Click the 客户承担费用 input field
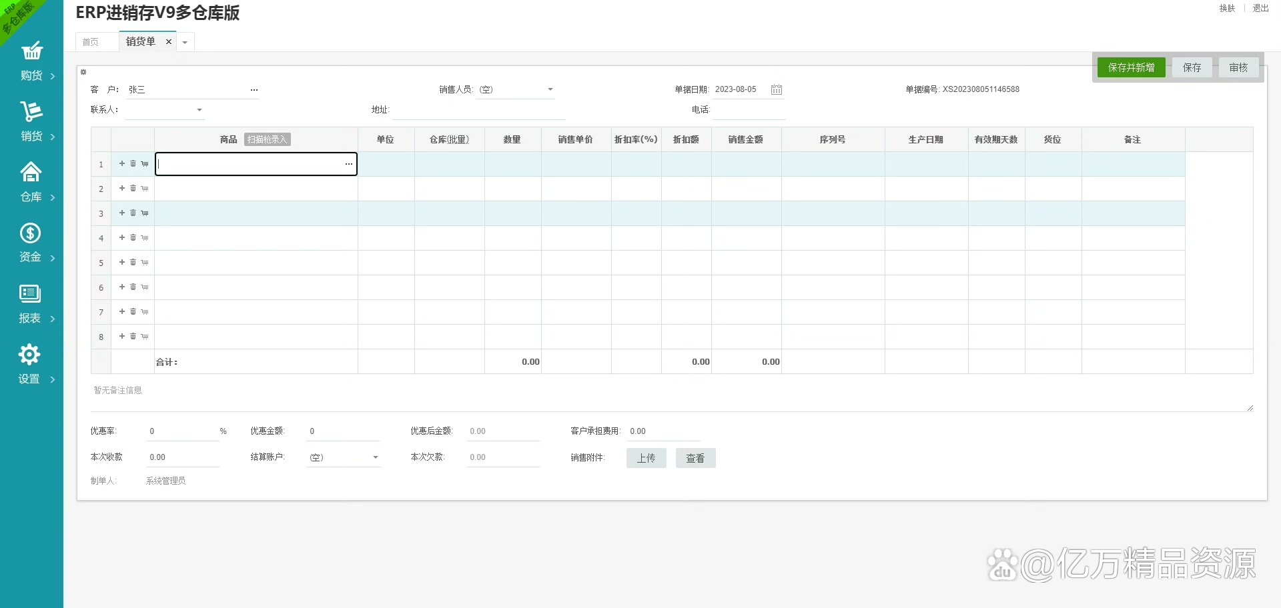 click(x=663, y=431)
